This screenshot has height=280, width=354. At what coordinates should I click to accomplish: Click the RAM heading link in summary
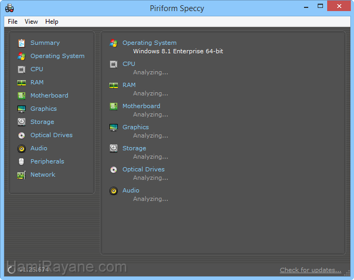(x=129, y=85)
